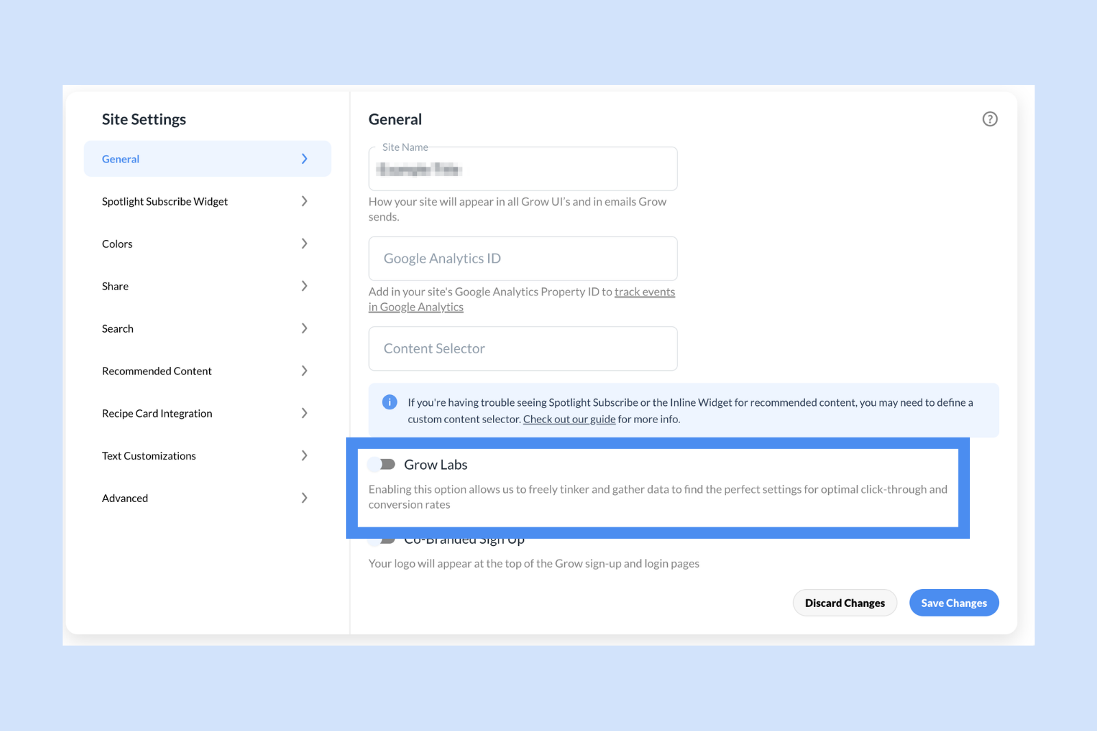Screen dimensions: 1097x731
Task: Open Search settings
Action: click(x=207, y=328)
